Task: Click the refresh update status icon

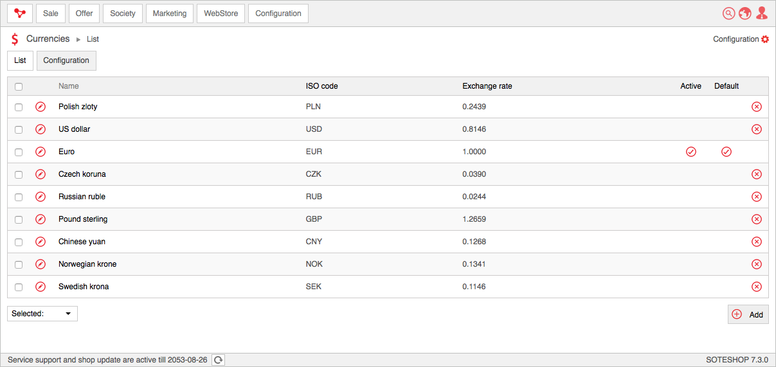Action: click(218, 360)
